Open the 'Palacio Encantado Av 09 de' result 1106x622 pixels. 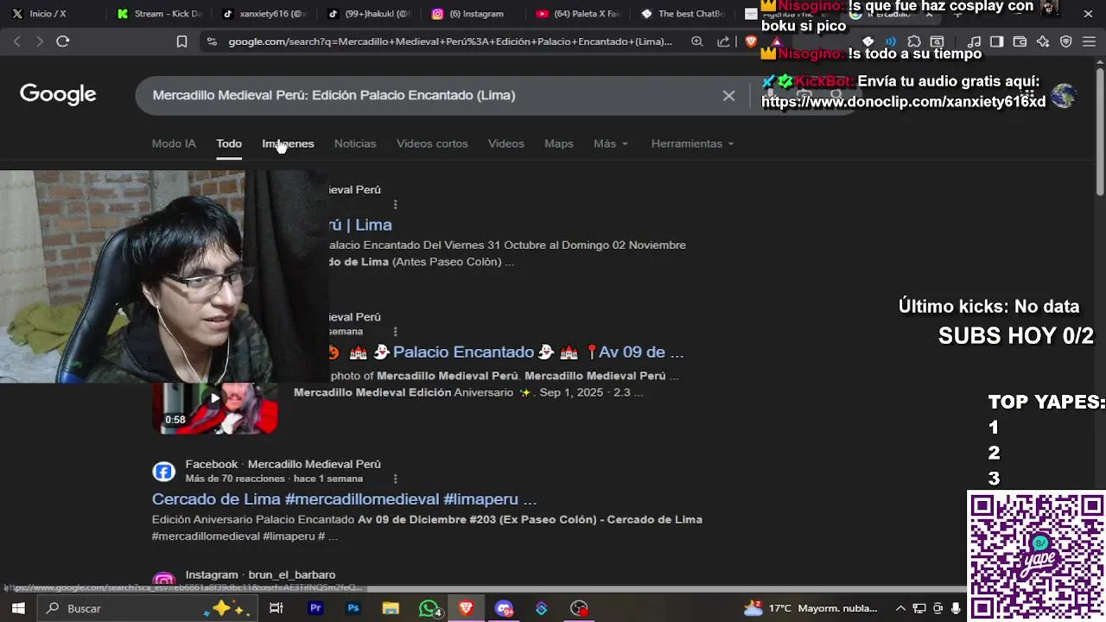pyautogui.click(x=507, y=352)
